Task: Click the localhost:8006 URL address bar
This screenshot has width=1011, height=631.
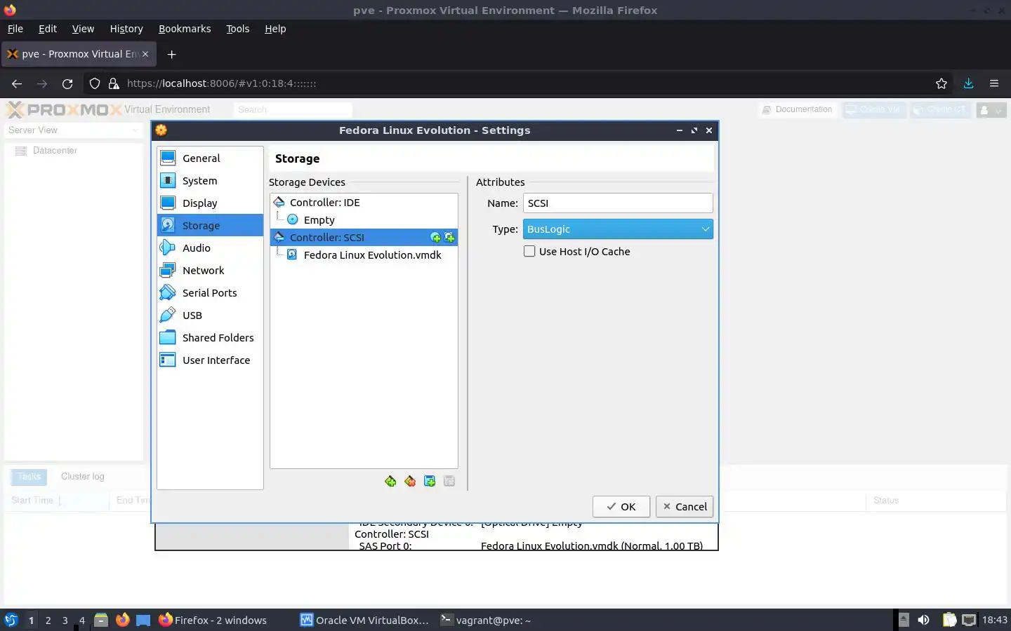Action: tap(222, 83)
